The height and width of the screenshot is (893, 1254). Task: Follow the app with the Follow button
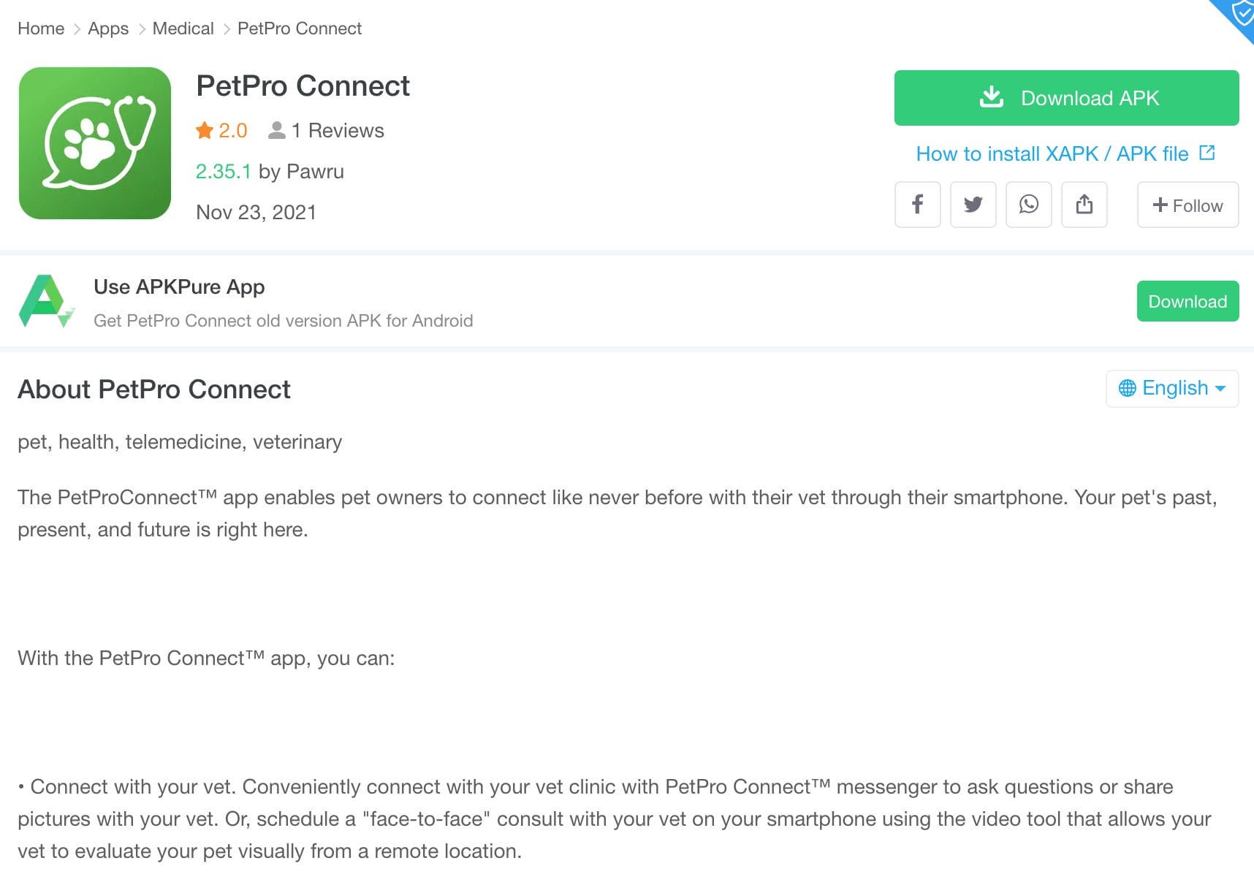tap(1187, 205)
